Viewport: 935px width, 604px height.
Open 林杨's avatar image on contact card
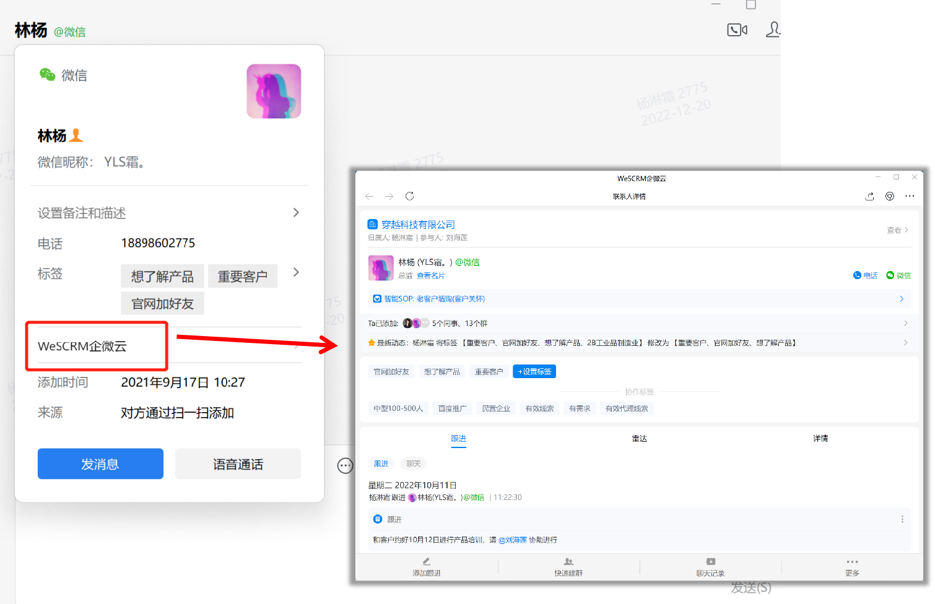point(274,91)
